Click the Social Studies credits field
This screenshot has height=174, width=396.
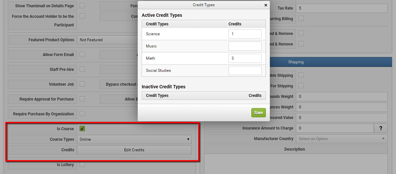pyautogui.click(x=245, y=71)
